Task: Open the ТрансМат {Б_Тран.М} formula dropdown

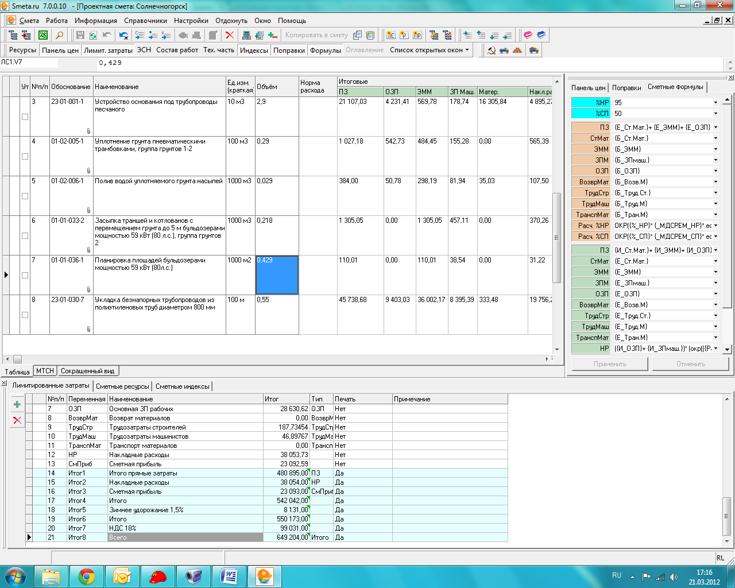Action: [x=715, y=215]
